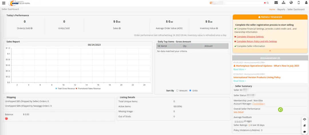Click Reports in the breadcrumb

click(281, 9)
